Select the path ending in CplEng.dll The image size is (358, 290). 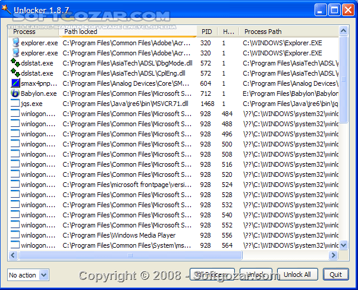[124, 73]
